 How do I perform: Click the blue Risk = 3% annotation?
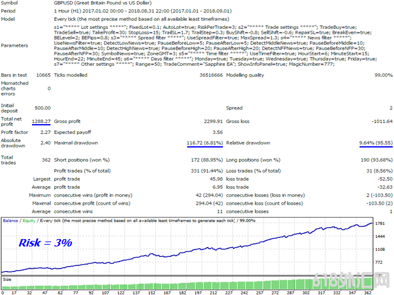pyautogui.click(x=46, y=243)
